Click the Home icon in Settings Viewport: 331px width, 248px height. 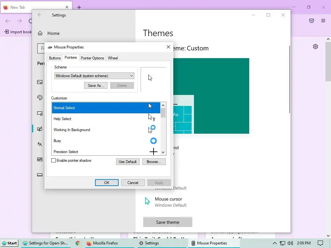[x=40, y=33]
